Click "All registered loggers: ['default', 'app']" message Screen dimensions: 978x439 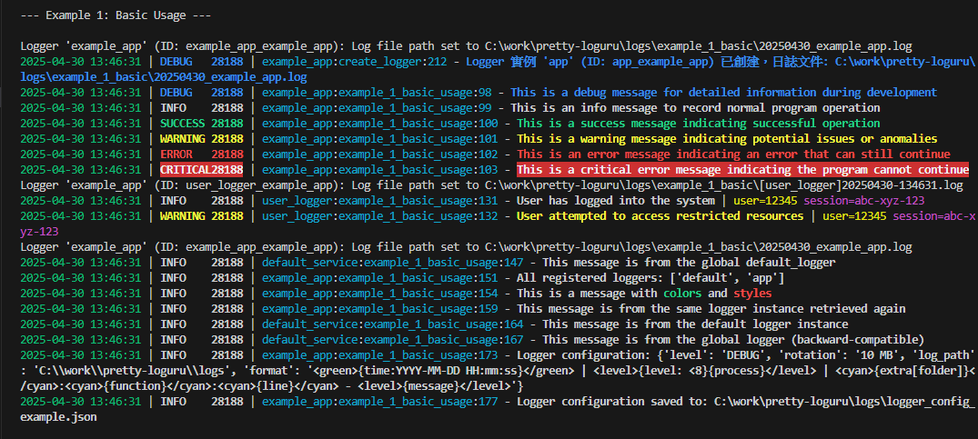(650, 278)
